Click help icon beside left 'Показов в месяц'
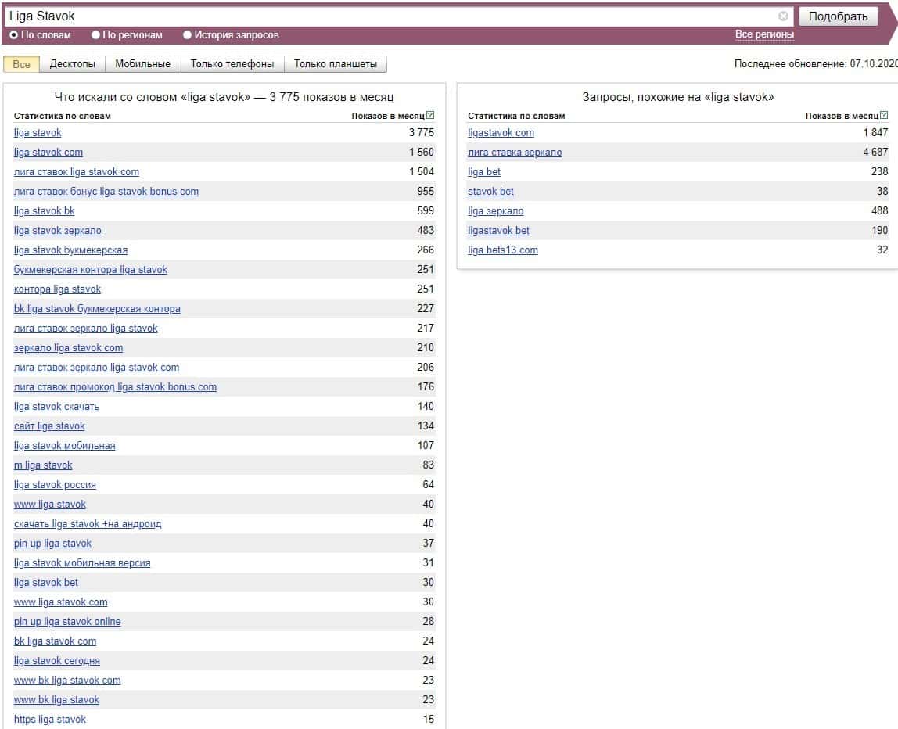 (x=430, y=116)
